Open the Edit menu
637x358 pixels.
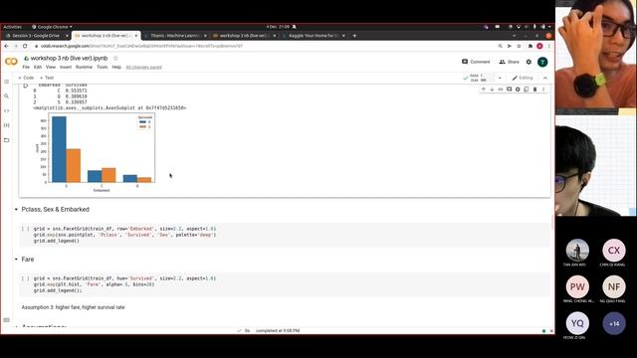[38, 67]
